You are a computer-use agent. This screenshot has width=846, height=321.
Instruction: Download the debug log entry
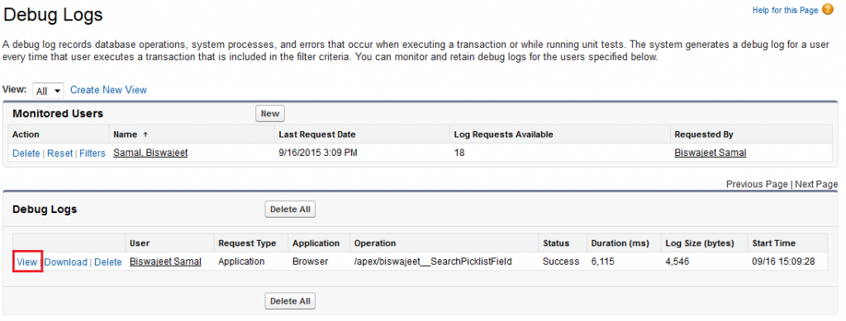[x=66, y=262]
